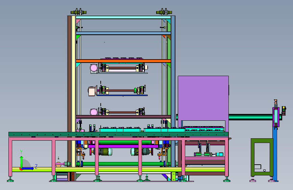Pick the leftmost pink table leg

[10, 157]
